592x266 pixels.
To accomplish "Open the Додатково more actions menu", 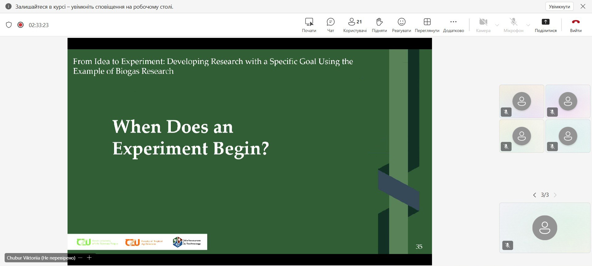I will point(453,25).
